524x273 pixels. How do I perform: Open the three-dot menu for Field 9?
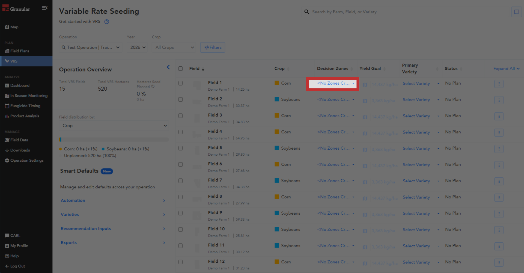click(x=499, y=214)
